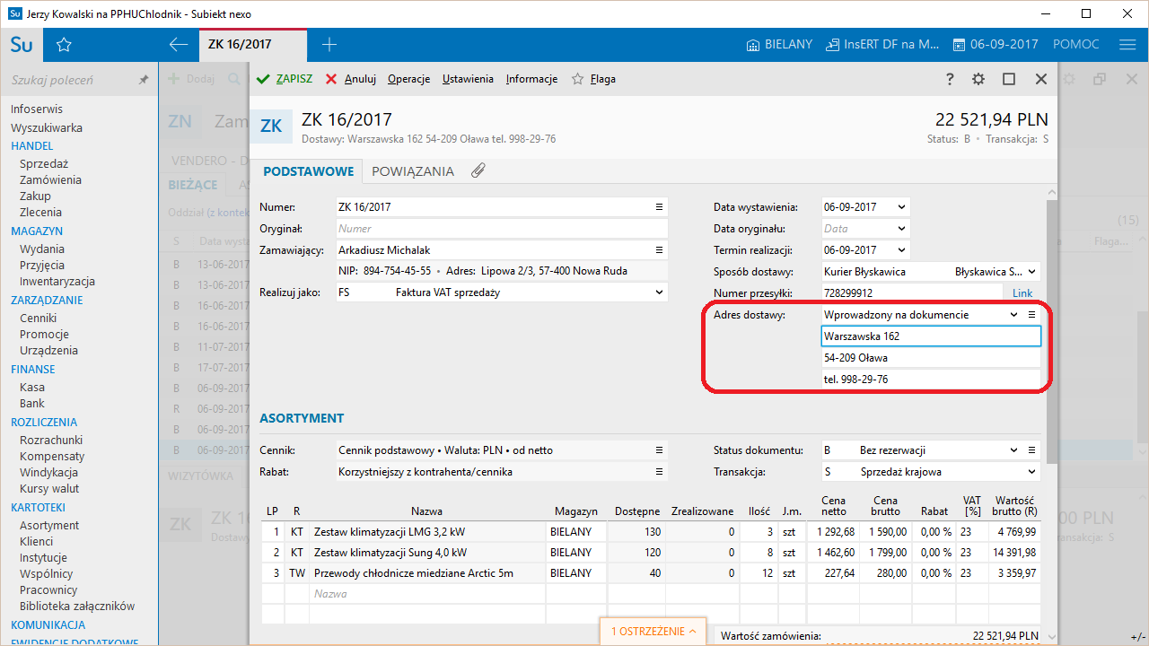Expand the Status dokumentu dropdown

pos(1014,450)
